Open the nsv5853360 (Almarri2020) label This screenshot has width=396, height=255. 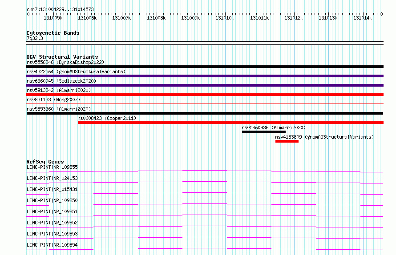point(59,109)
